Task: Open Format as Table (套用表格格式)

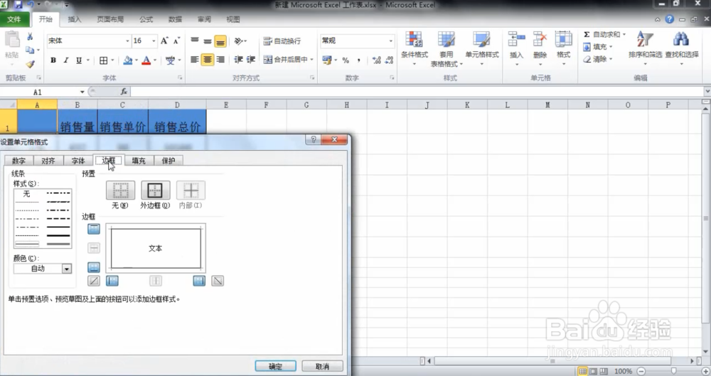Action: (447, 50)
